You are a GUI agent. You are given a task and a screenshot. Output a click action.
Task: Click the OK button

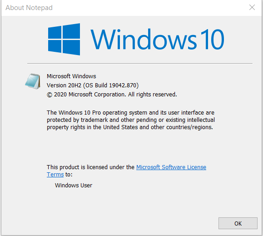238,223
